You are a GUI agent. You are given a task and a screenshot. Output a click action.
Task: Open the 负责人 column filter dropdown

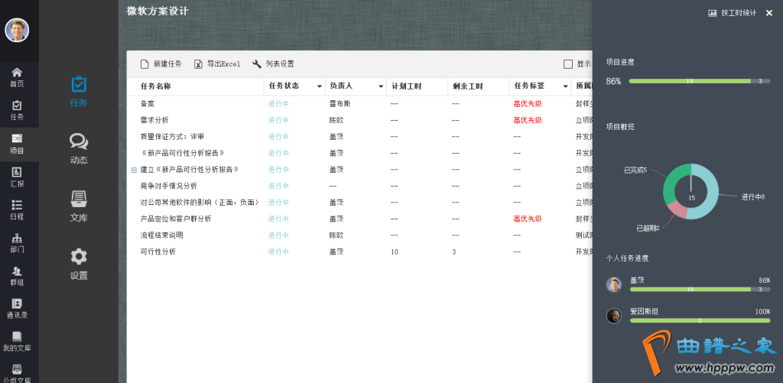point(381,86)
